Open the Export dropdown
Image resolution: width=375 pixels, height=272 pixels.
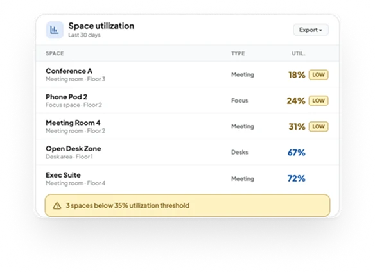pos(311,30)
